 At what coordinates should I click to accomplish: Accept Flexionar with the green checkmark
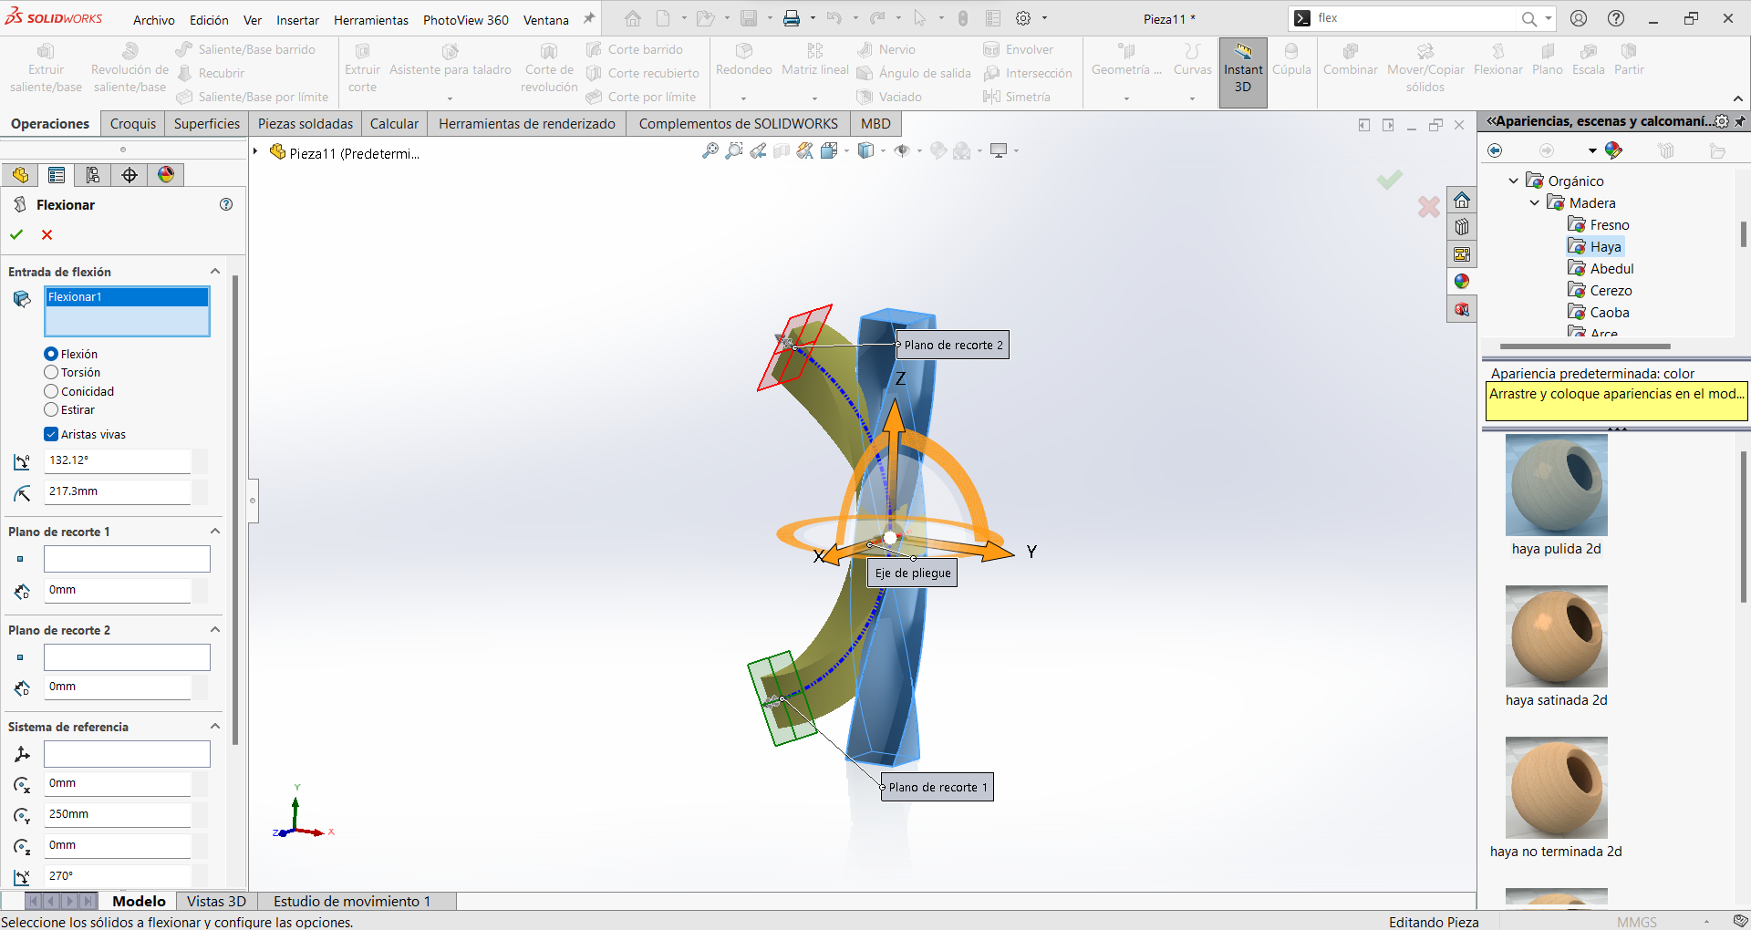coord(16,235)
